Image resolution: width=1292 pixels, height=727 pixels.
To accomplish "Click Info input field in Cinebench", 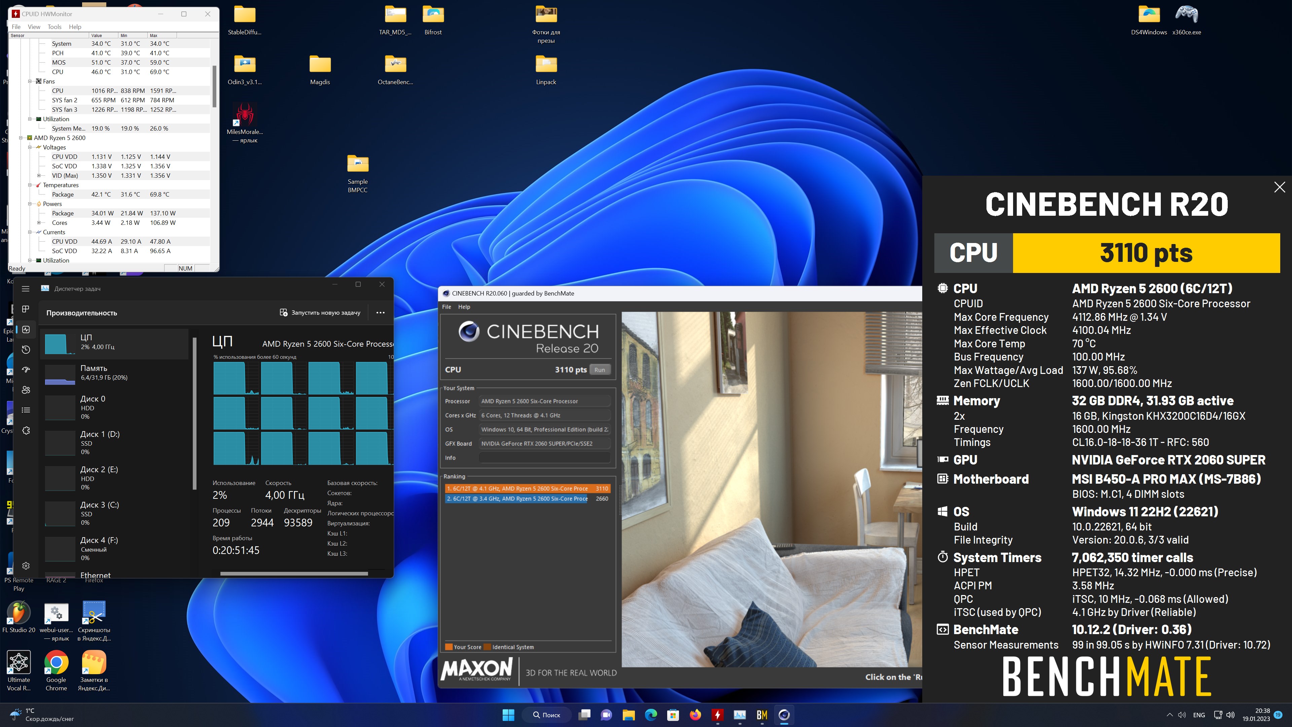I will click(x=544, y=458).
